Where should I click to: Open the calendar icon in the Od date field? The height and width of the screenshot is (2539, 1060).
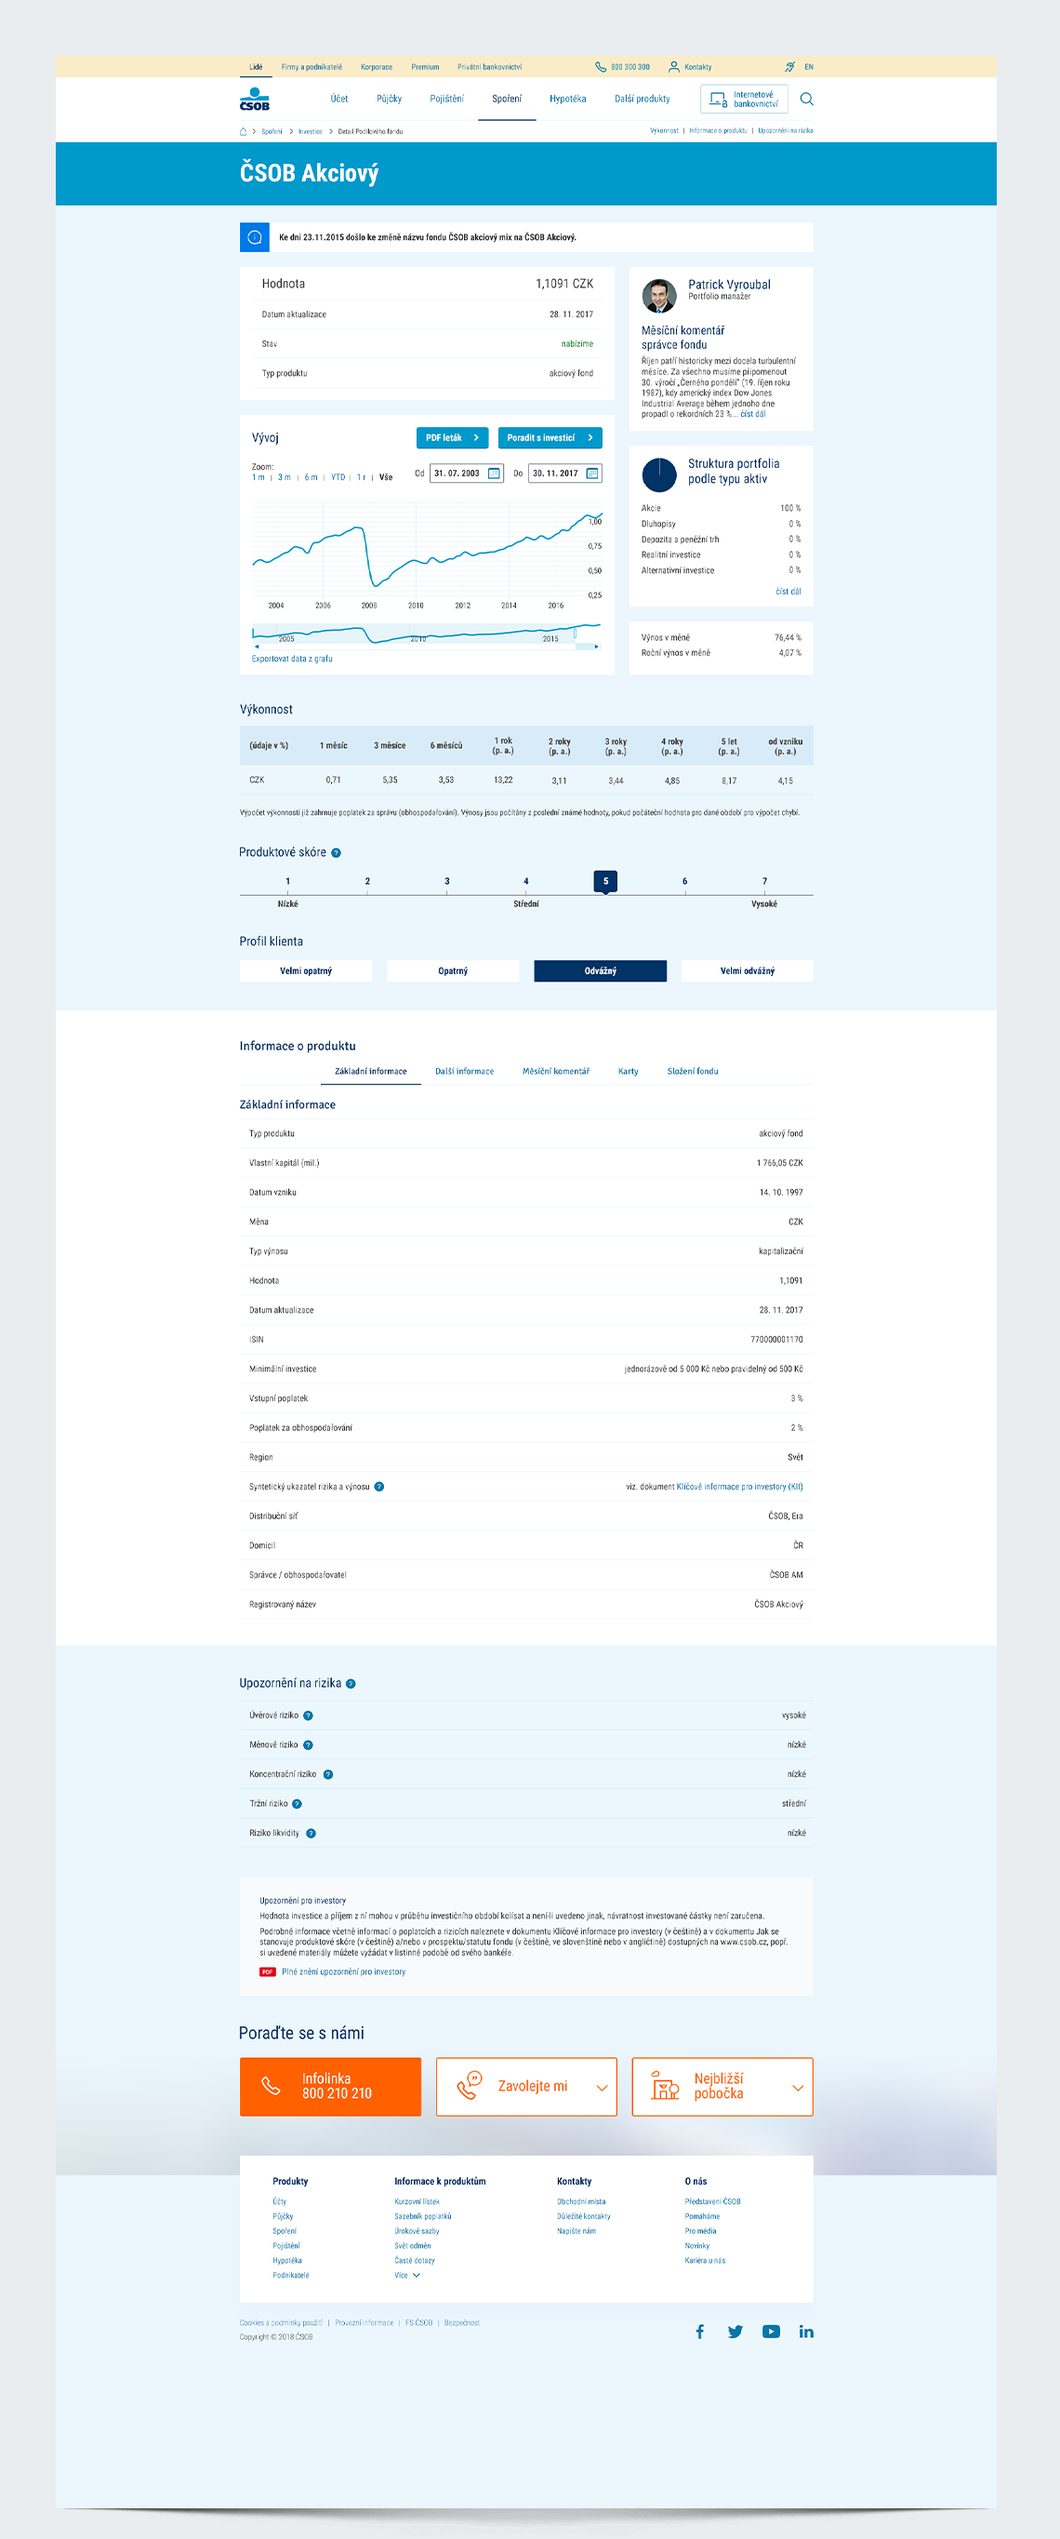[x=494, y=474]
